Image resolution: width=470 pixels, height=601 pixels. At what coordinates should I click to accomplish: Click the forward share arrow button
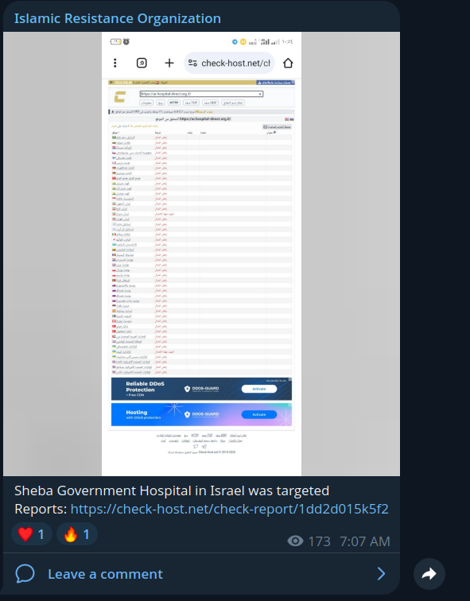(429, 574)
